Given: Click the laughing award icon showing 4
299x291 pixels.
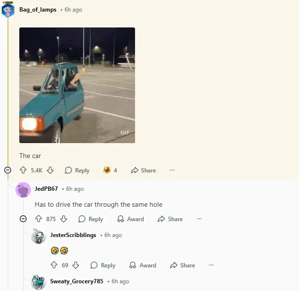Looking at the screenshot, I should (x=110, y=170).
